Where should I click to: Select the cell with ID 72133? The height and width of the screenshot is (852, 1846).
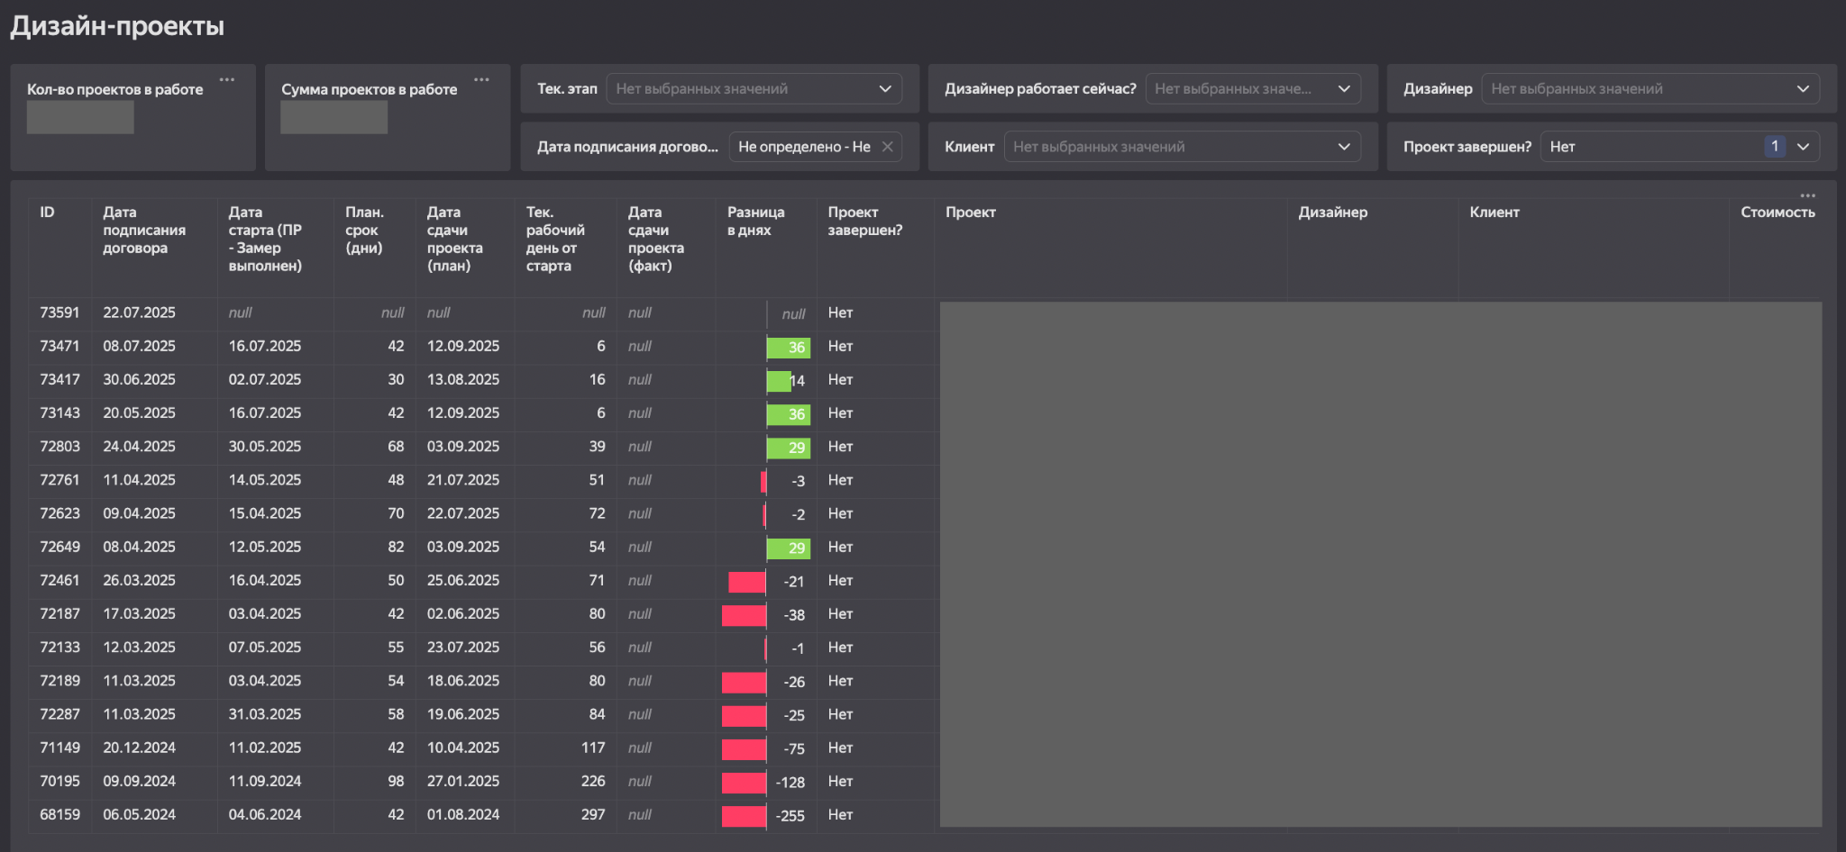point(59,648)
